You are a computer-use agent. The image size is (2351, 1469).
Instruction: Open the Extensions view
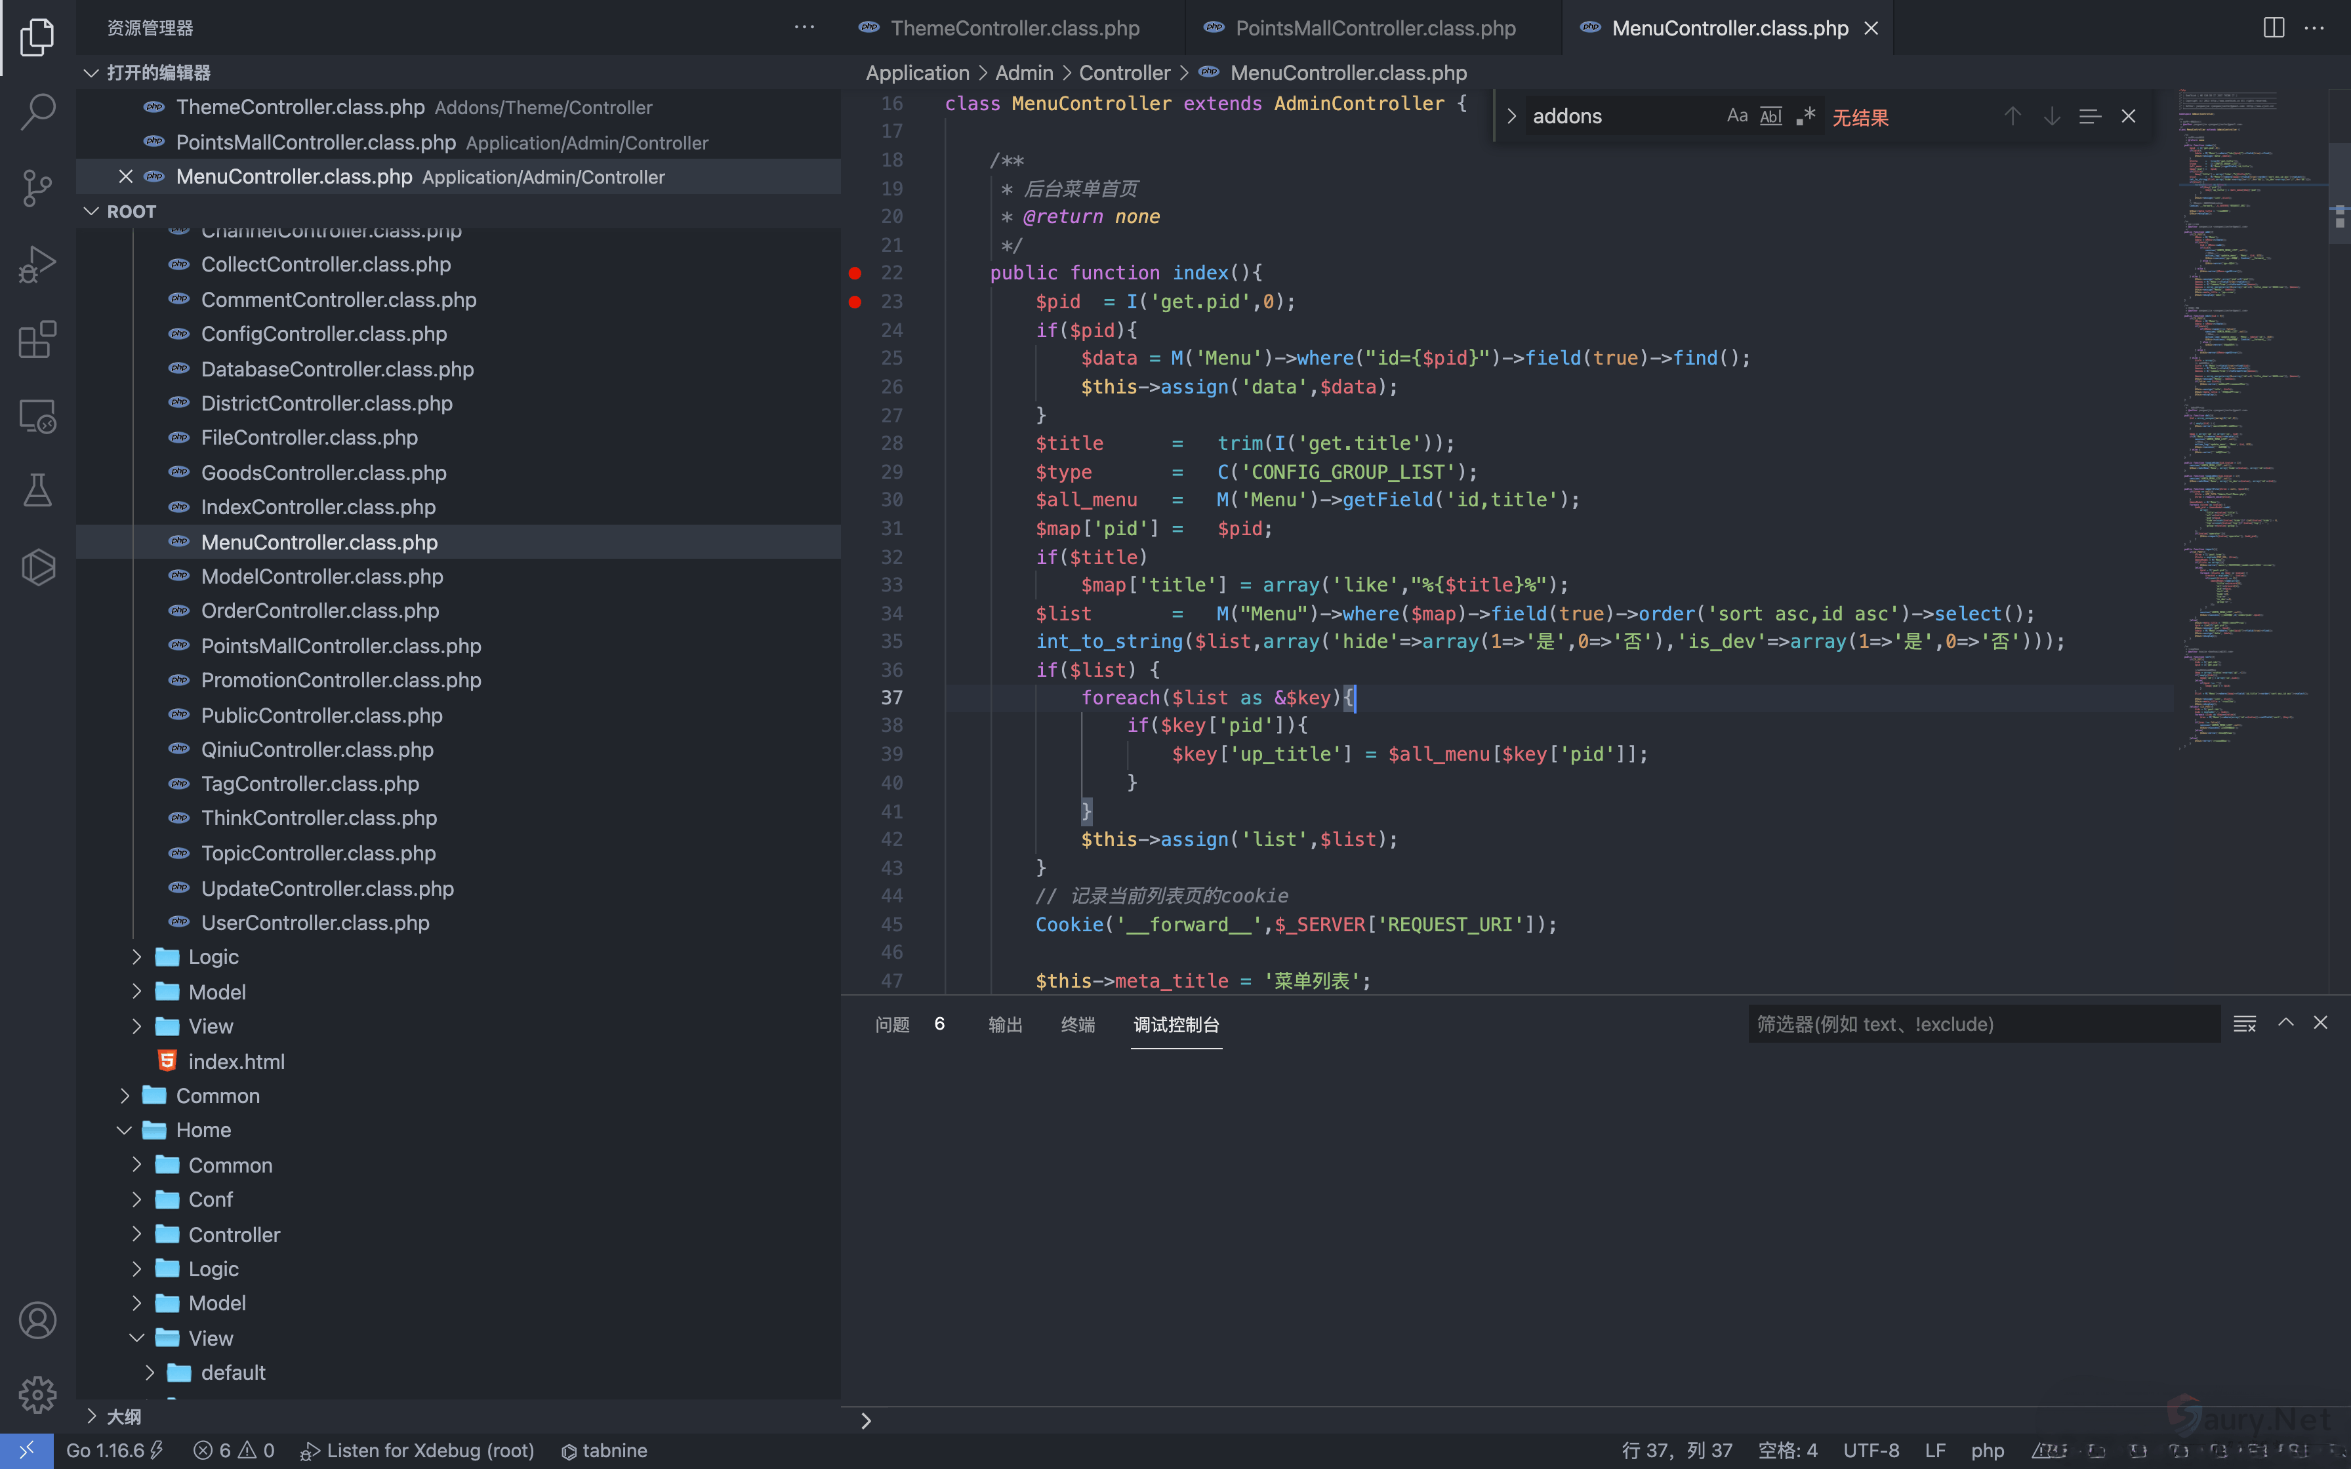pyautogui.click(x=37, y=340)
